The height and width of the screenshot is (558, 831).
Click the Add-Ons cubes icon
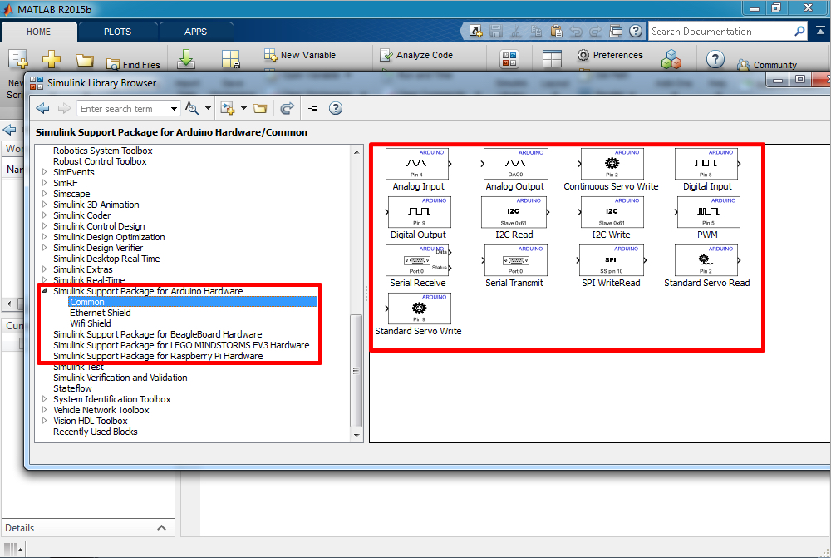tap(671, 59)
